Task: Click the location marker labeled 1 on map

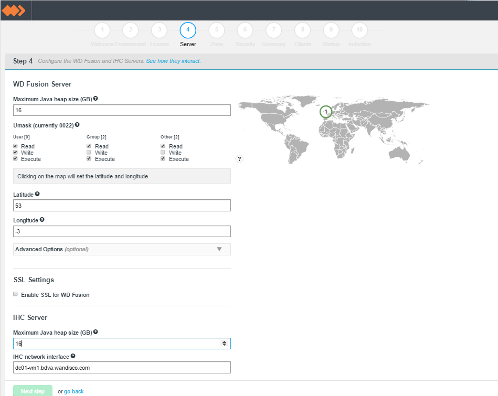Action: [325, 112]
